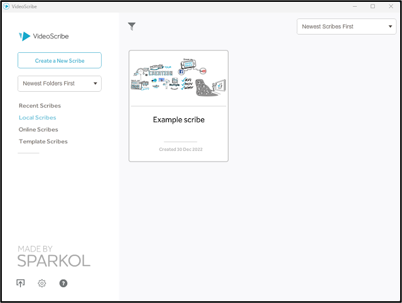Show Recent Scribes

click(x=40, y=106)
